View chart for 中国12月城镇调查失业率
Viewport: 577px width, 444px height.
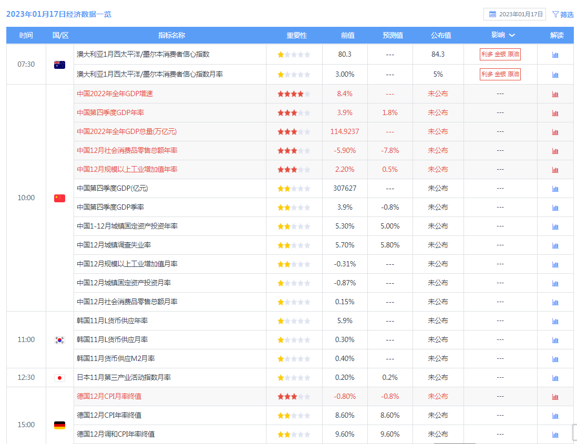[555, 245]
